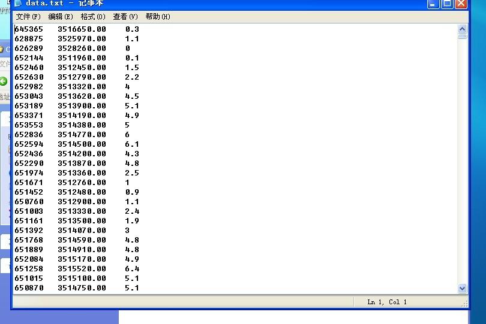Click the value 1.5 in row 652460

coord(132,68)
